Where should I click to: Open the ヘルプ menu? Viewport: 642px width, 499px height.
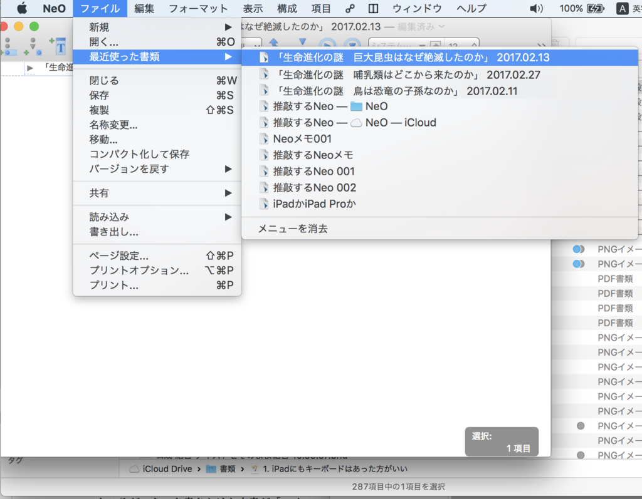(471, 8)
